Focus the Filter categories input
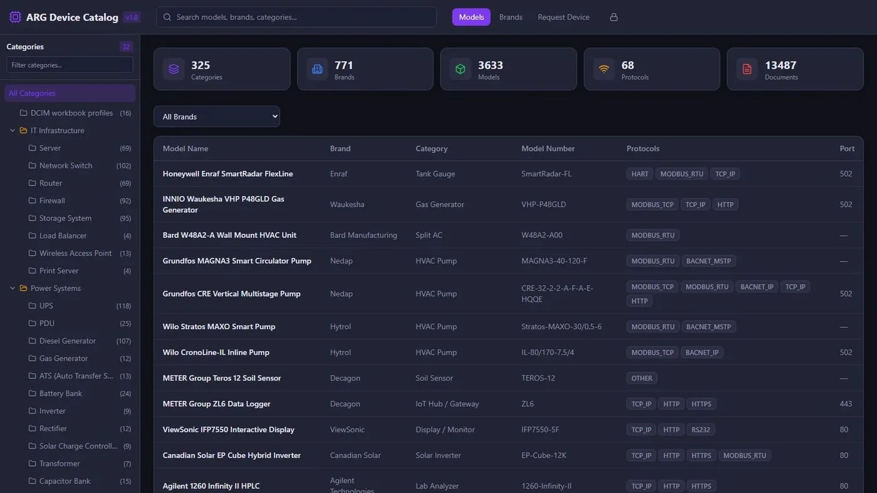Screen dimensions: 877x493 point(70,65)
